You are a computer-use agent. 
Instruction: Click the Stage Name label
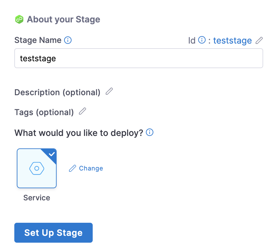click(38, 40)
